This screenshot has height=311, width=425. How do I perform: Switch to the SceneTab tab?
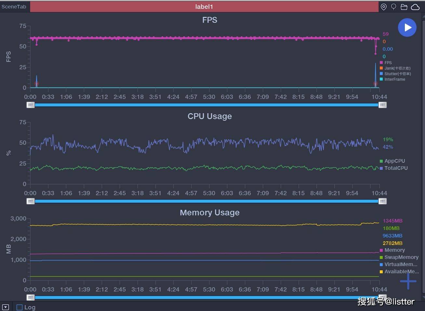[x=14, y=7]
